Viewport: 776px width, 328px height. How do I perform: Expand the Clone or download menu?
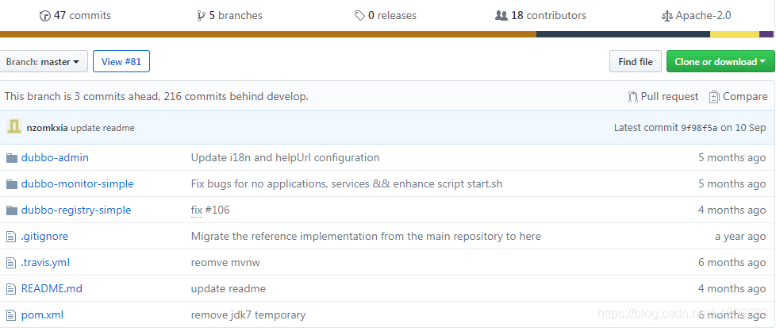pos(720,62)
